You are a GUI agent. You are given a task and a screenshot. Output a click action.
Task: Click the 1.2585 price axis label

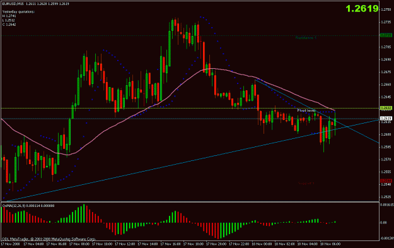click(x=386, y=147)
